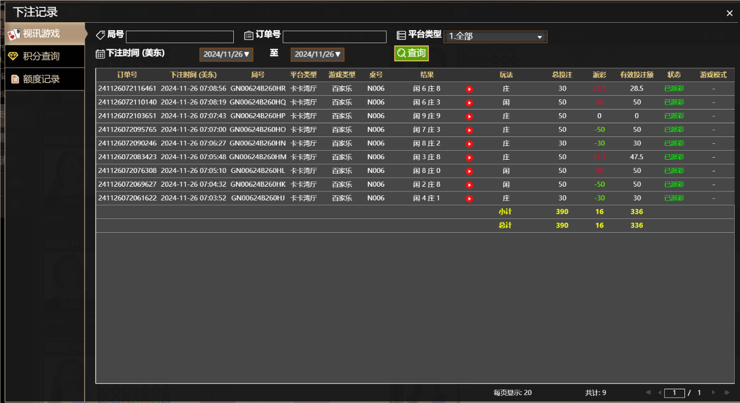Click the 查询 search button

[411, 53]
